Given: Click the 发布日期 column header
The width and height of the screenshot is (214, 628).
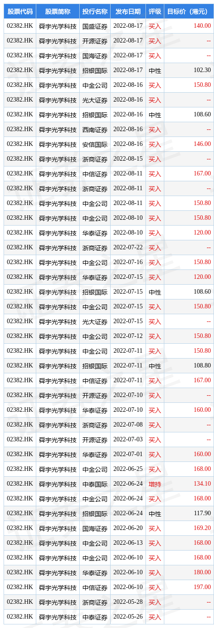Looking at the screenshot, I should pyautogui.click(x=128, y=11).
